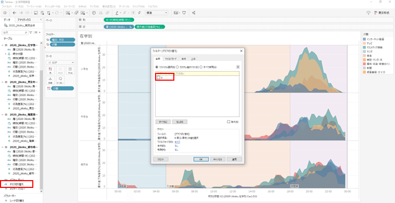This screenshot has height=203, width=395.
Task: Click the swap rows and columns icon
Action: pyautogui.click(x=94, y=12)
